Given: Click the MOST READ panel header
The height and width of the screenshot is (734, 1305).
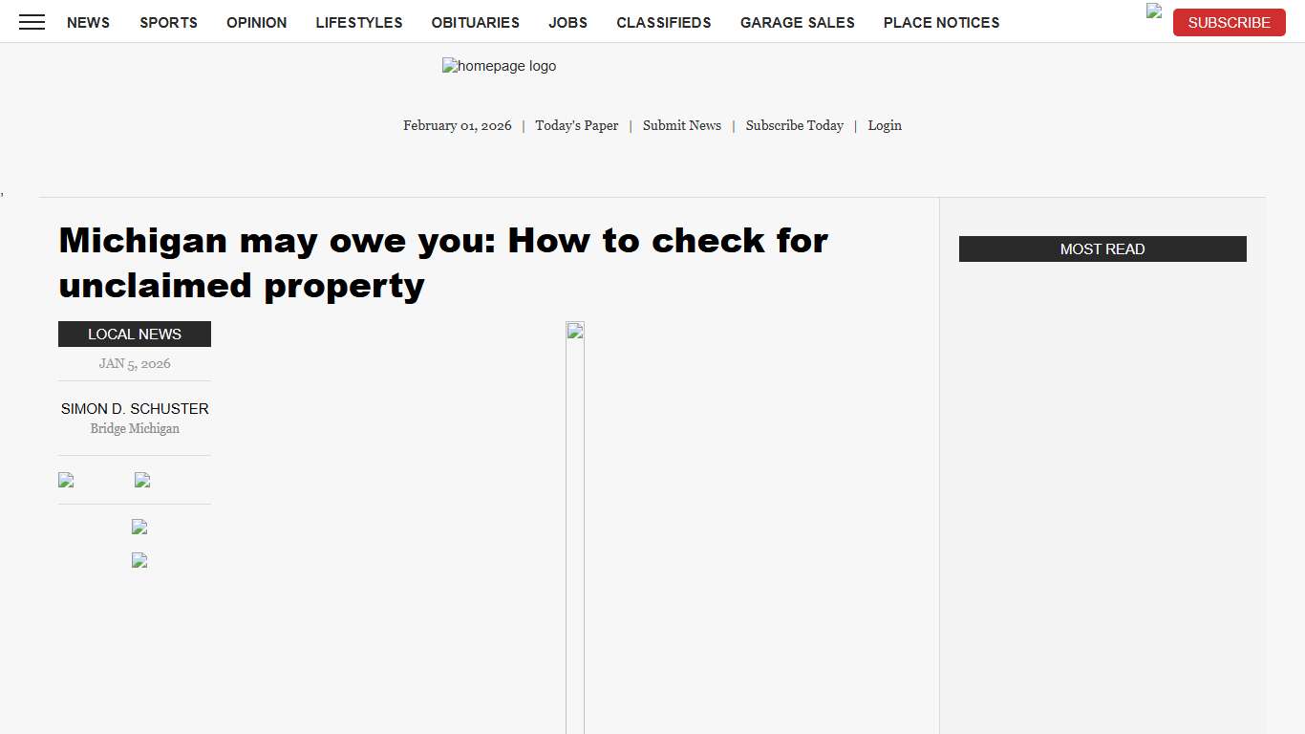Looking at the screenshot, I should [x=1102, y=248].
